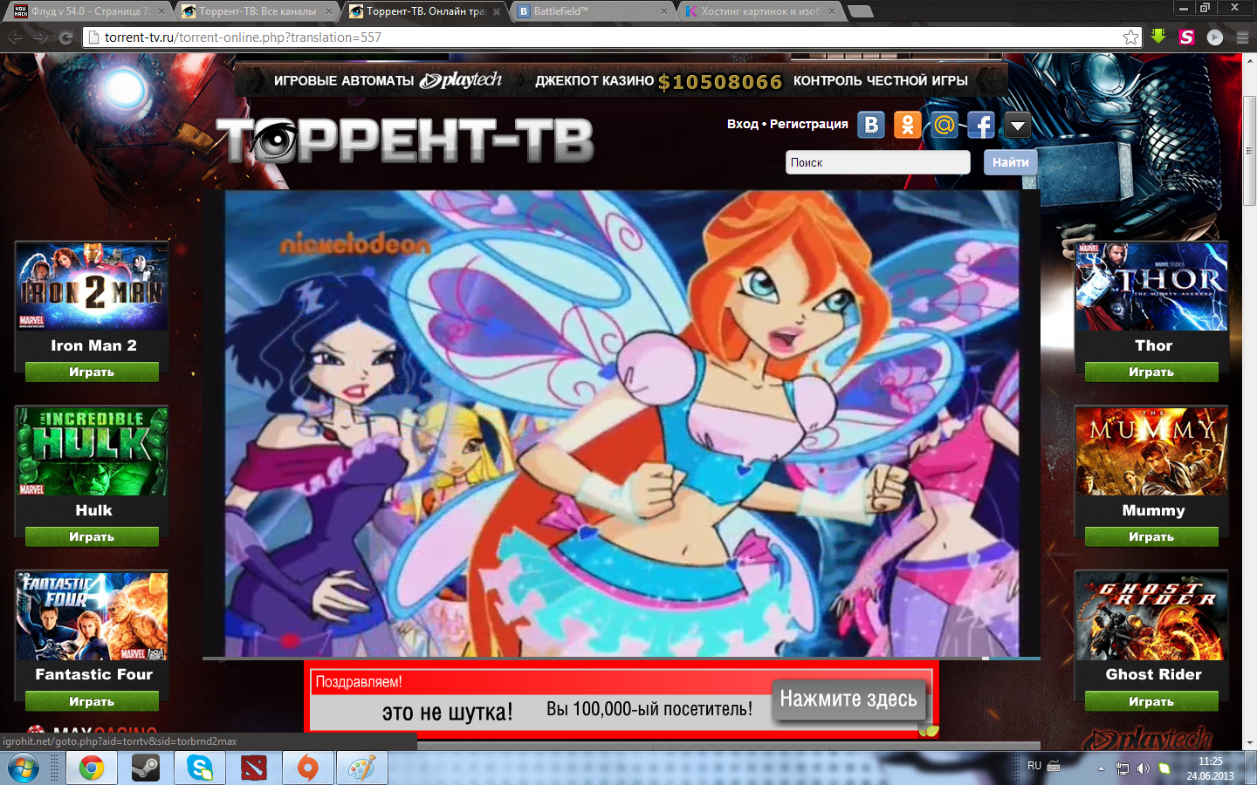Open the Chrome menu button
Image resolution: width=1257 pixels, height=785 pixels.
[x=1242, y=38]
